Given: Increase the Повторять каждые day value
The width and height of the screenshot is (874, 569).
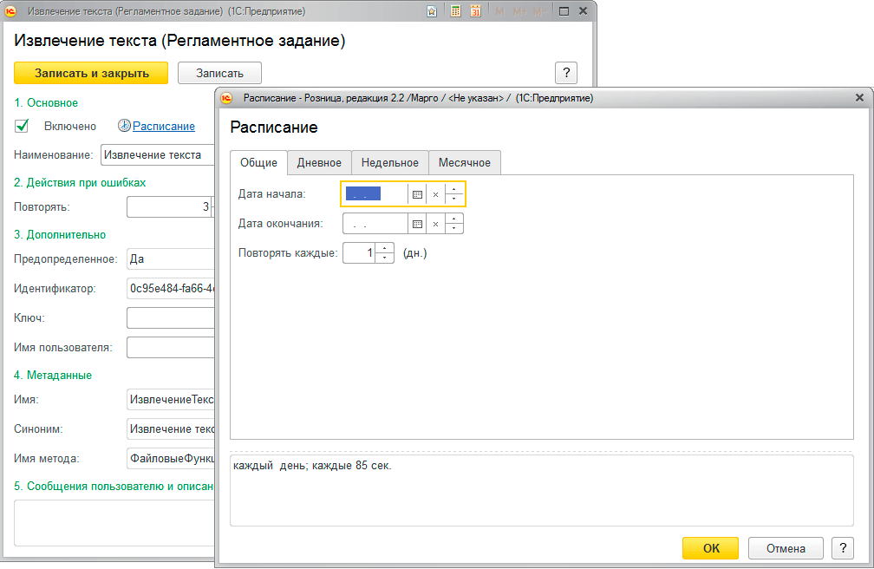Looking at the screenshot, I should (385, 248).
